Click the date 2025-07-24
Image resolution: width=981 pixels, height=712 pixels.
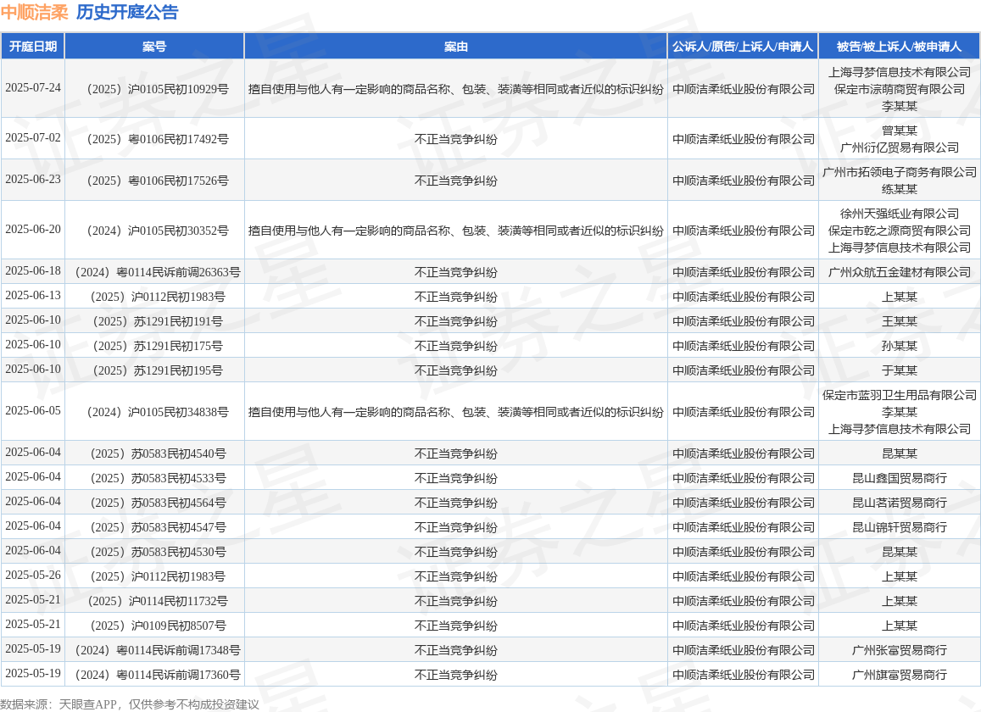tap(33, 87)
